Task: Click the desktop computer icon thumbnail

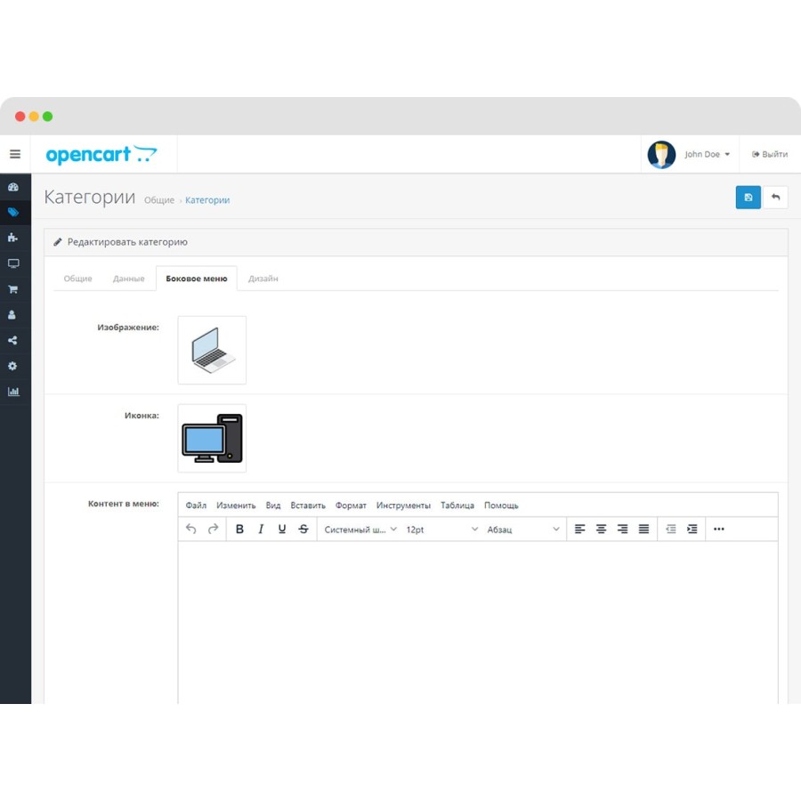Action: coord(212,438)
